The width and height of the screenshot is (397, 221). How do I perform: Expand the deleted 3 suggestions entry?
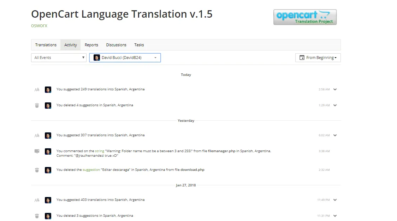[335, 216]
